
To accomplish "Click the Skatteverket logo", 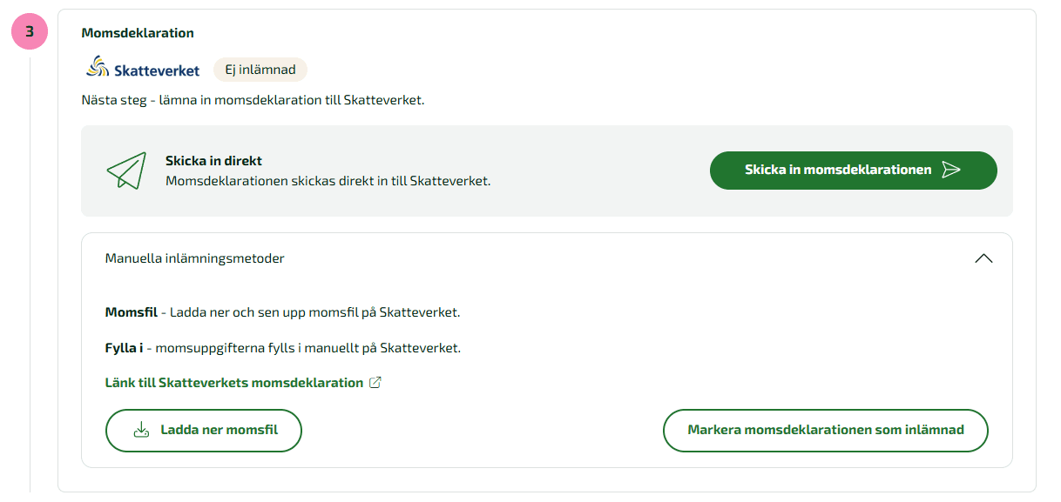I will point(144,70).
